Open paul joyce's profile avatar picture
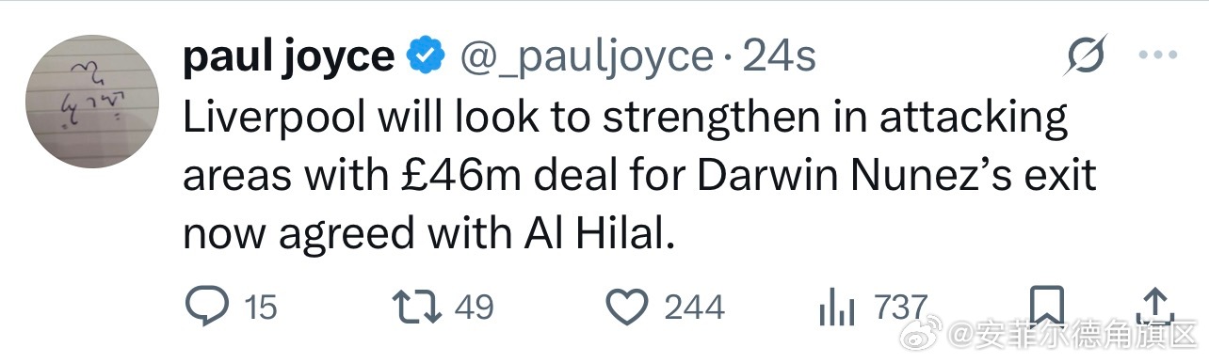The height and width of the screenshot is (363, 1209). tap(91, 102)
